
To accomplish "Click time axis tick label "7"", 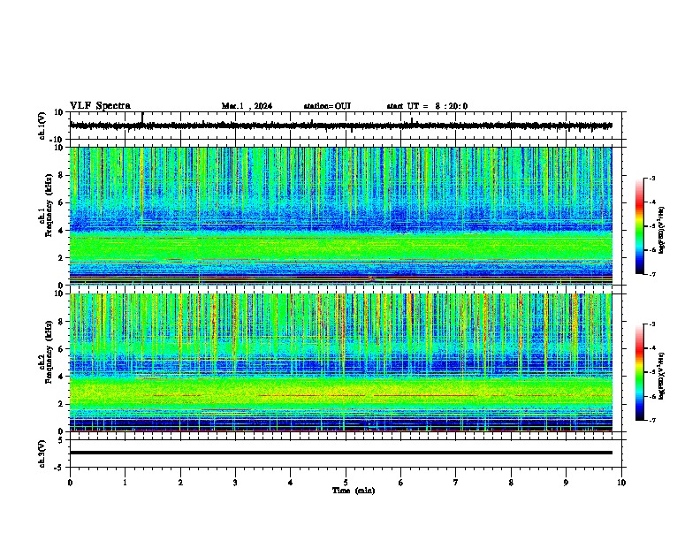I will click(x=456, y=483).
